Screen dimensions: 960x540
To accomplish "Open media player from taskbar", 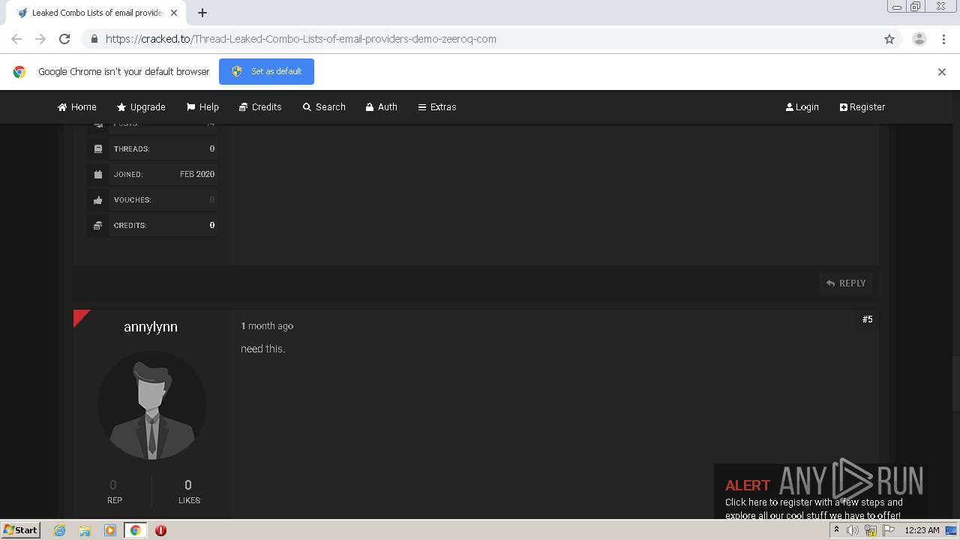I will (x=110, y=530).
